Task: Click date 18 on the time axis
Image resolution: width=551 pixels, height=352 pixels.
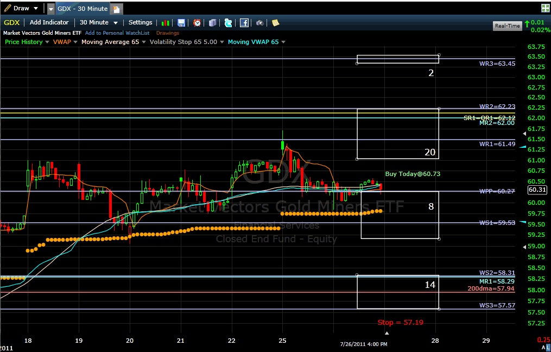Action: [28, 341]
